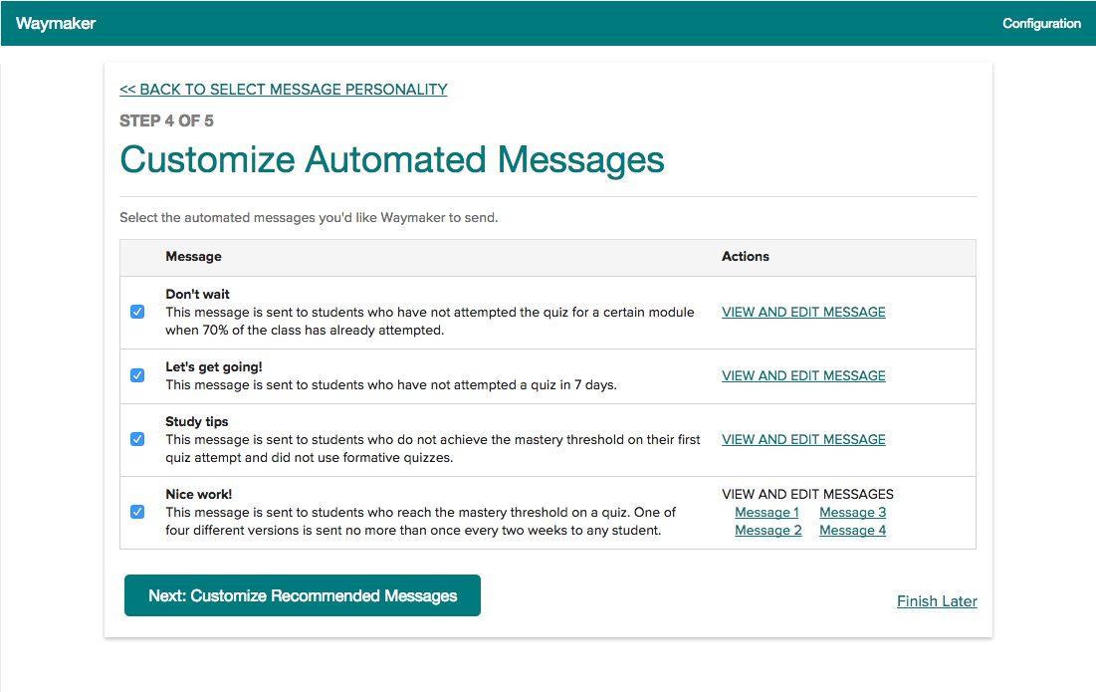Click the Select the automated messages instruction text
This screenshot has height=692, width=1096.
[309, 217]
